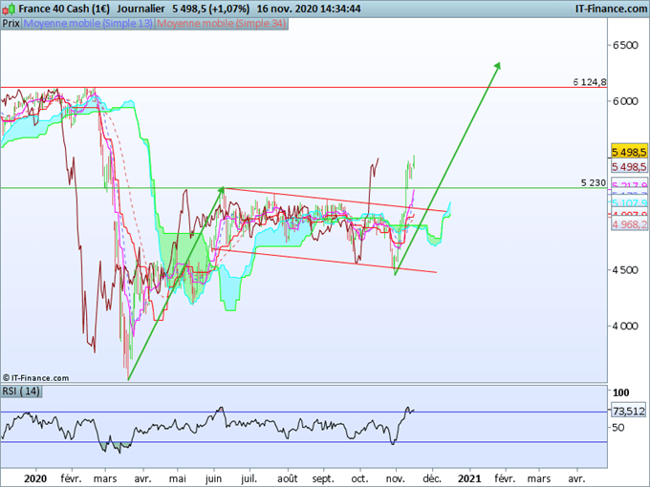Click the mai label on time axis
This screenshot has width=650, height=487.
click(178, 478)
